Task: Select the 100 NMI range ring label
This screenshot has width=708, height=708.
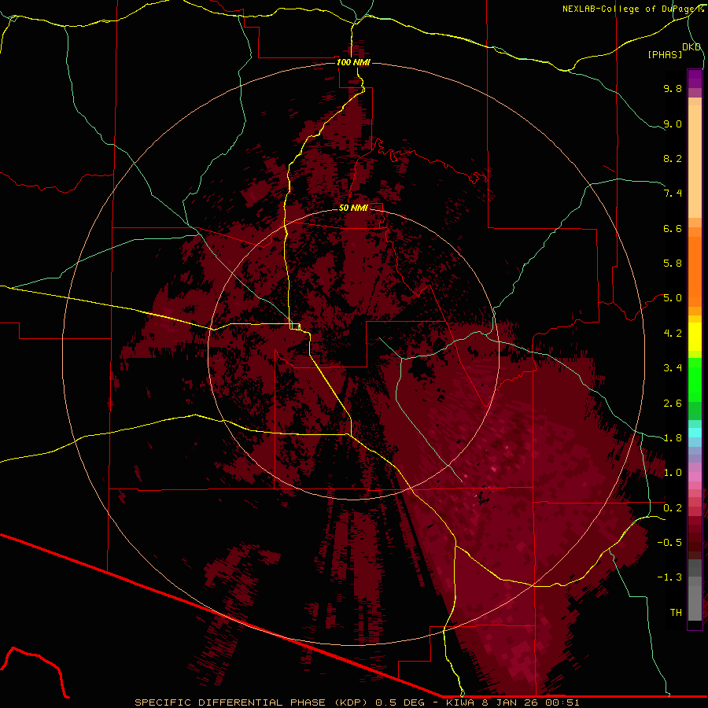Action: [x=353, y=62]
